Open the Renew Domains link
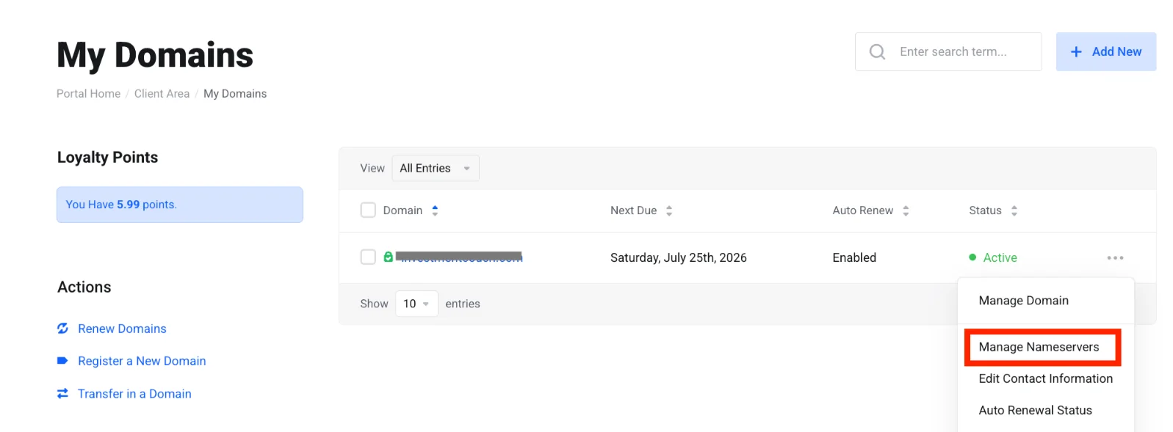The image size is (1173, 432). (x=122, y=329)
